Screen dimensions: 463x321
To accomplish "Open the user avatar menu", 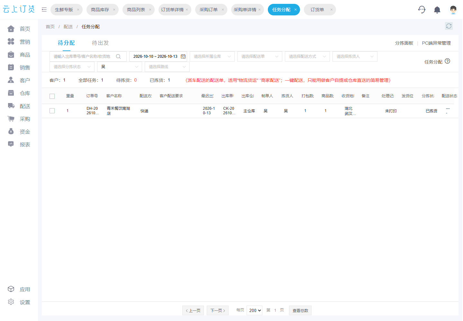I will (x=453, y=10).
